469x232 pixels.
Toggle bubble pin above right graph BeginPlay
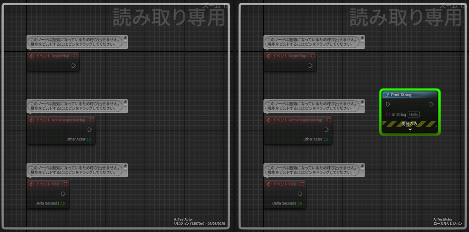click(362, 38)
